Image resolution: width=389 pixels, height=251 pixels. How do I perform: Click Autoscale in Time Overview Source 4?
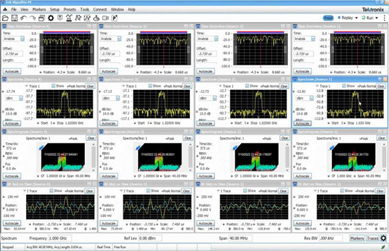pyautogui.click(x=12, y=71)
